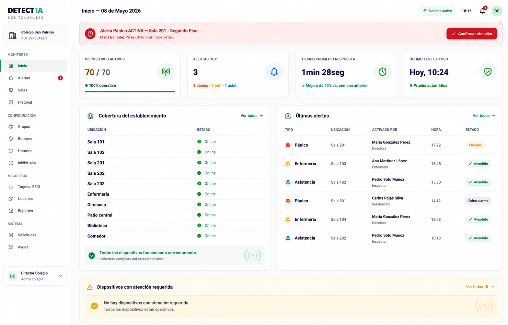508x325 pixels.
Task: Click the shield icon in Último Test card
Action: point(488,72)
